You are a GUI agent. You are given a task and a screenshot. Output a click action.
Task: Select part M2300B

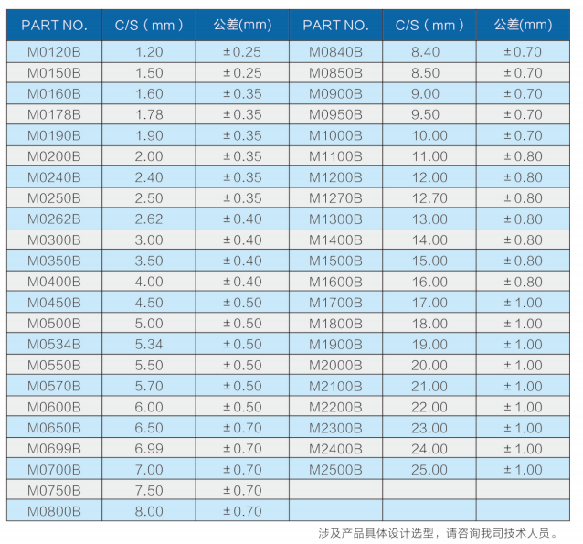click(x=335, y=428)
